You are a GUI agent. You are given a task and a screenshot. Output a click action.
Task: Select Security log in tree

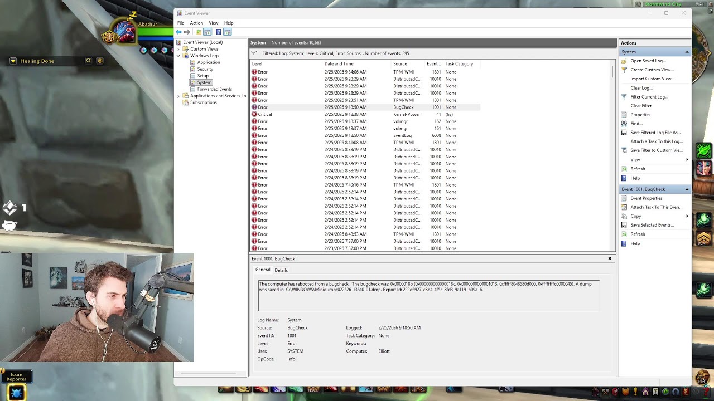pos(205,69)
